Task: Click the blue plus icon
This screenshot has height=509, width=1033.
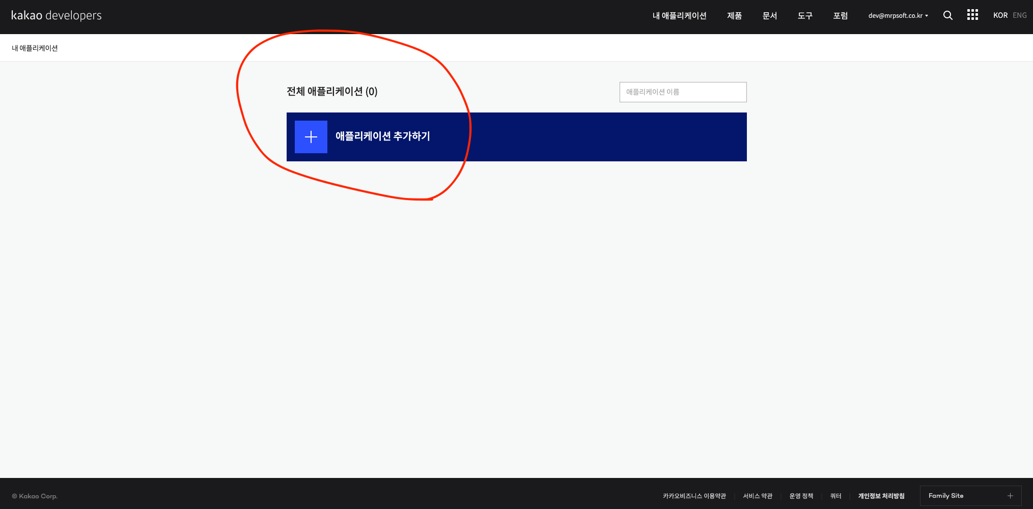Action: (311, 137)
